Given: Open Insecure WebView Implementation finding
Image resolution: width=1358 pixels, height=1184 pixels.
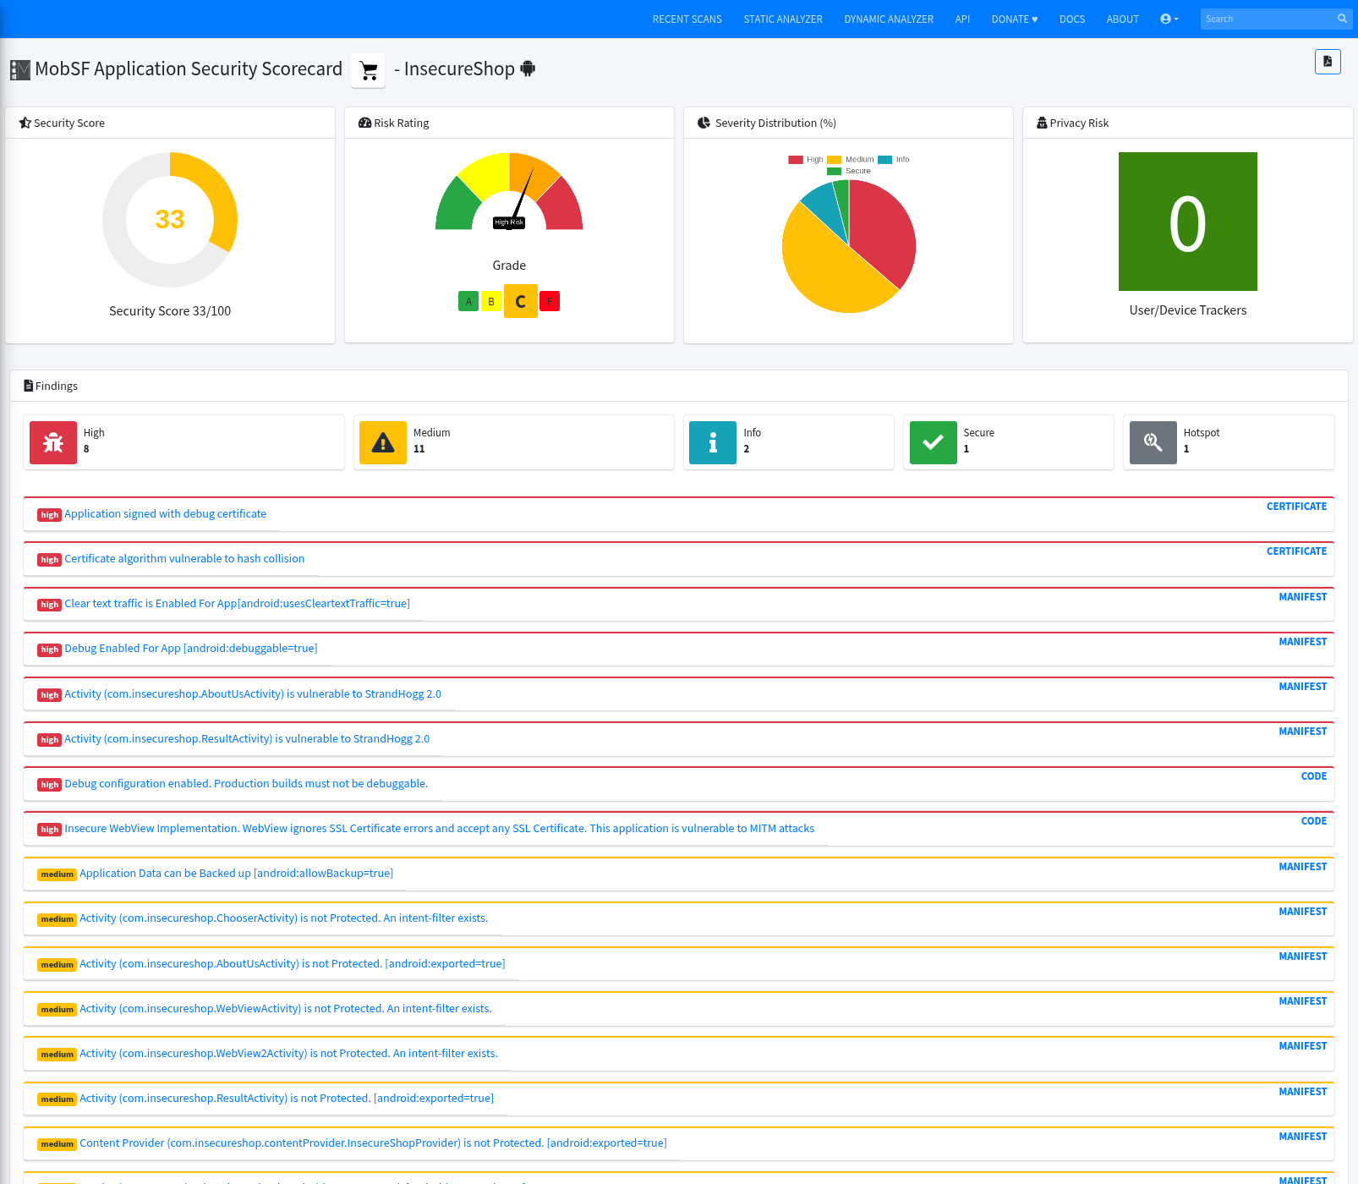Looking at the screenshot, I should 440,828.
